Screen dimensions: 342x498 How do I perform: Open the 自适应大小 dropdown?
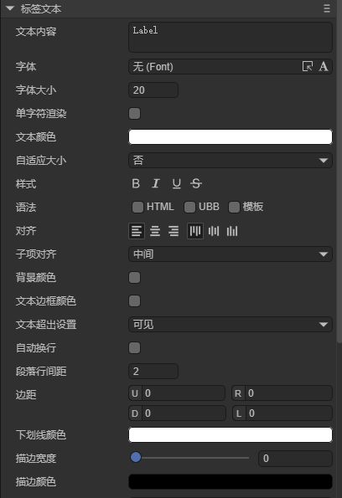231,161
